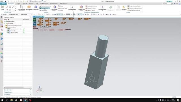Expand the Виды модели tree node
The height and width of the screenshot is (102, 181).
point(5,22)
